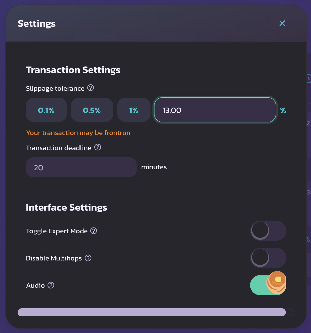Click the Settings dialog title

coord(37,24)
